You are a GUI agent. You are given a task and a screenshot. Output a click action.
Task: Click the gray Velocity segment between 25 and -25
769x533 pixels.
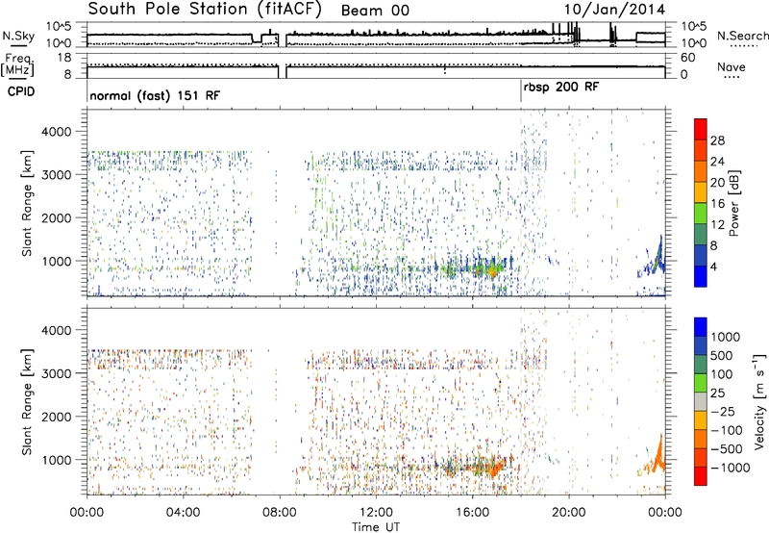coord(701,401)
